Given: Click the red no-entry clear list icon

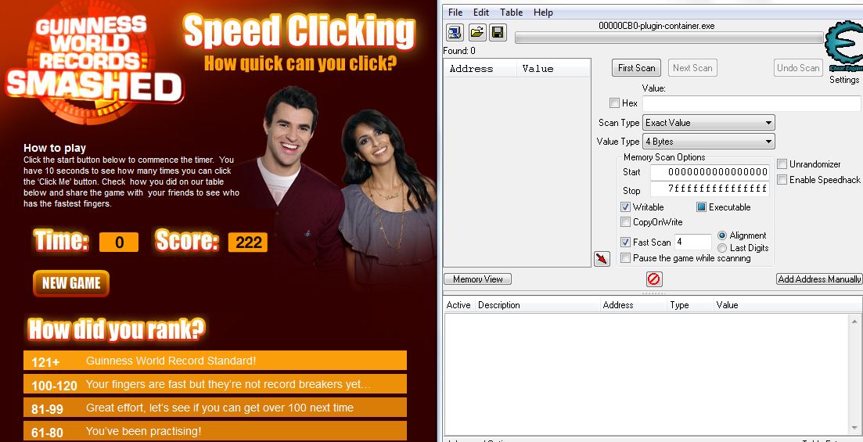Looking at the screenshot, I should click(653, 279).
